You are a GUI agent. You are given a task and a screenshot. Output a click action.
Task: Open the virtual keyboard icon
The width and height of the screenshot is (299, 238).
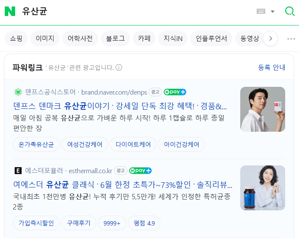coord(261,11)
